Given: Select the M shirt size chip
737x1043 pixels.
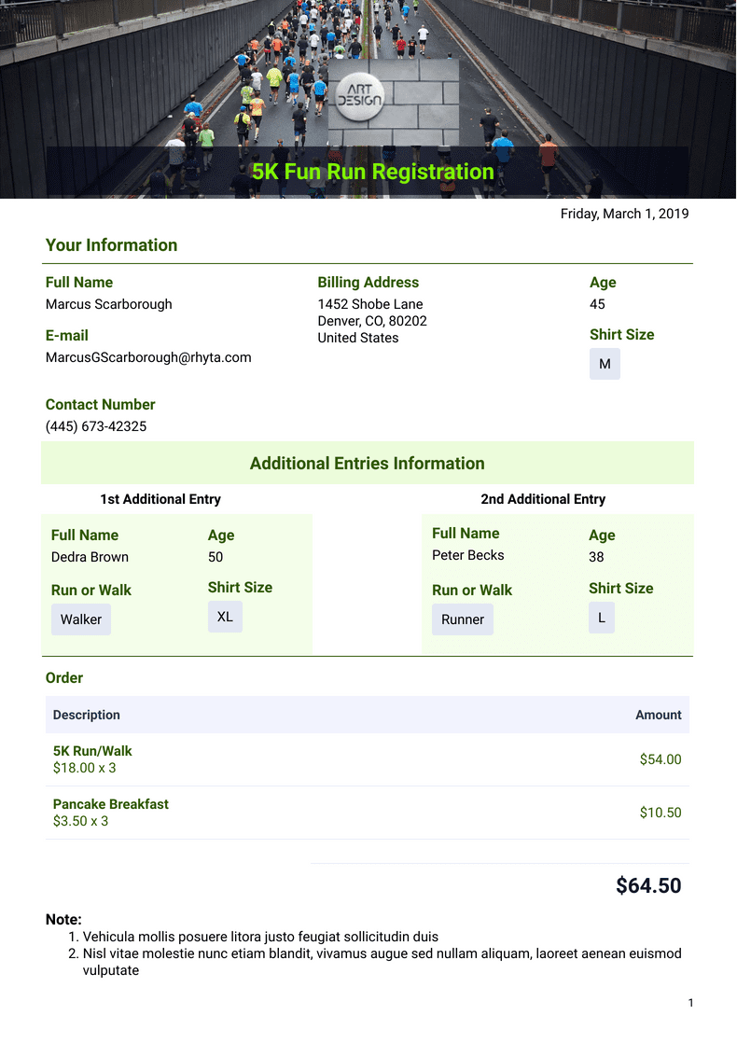Looking at the screenshot, I should [x=605, y=364].
